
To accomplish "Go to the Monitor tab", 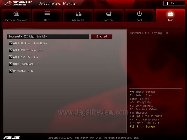I will (109, 16).
